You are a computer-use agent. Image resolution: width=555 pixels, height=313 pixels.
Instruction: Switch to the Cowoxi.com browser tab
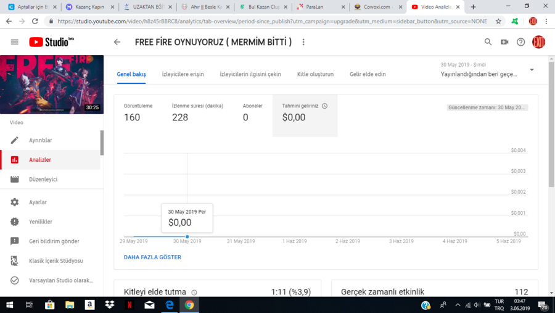point(378,7)
